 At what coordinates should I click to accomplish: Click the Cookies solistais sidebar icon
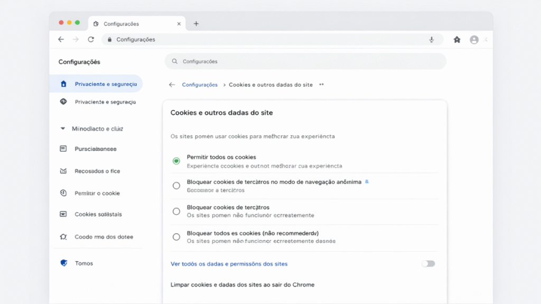click(63, 214)
